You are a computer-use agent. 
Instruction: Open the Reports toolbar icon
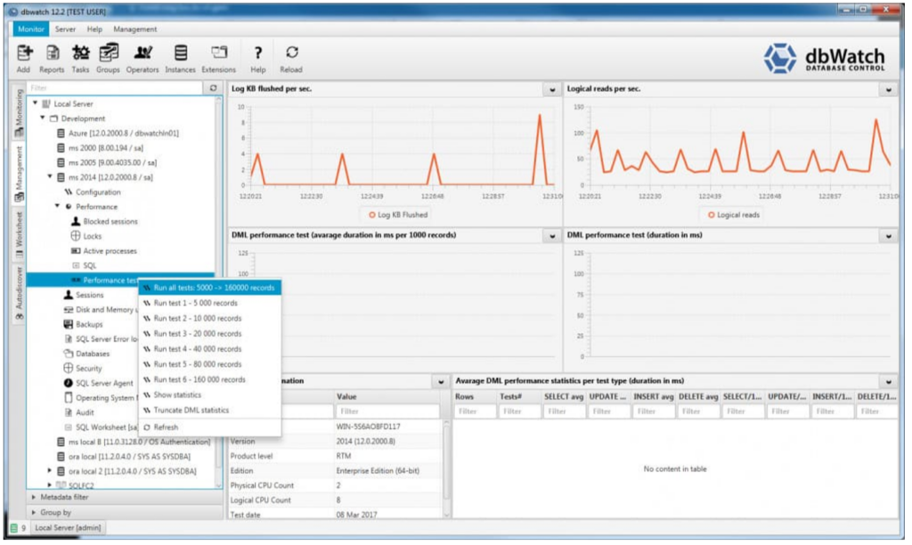coord(53,53)
